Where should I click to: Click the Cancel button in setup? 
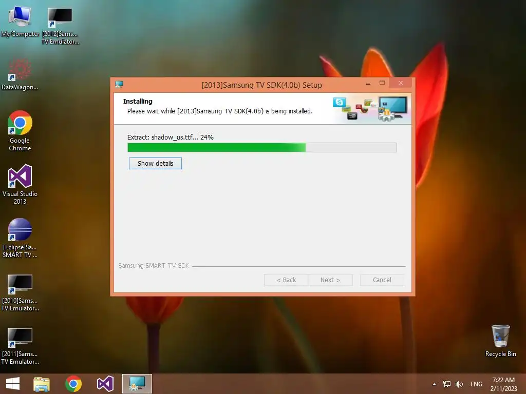pos(382,280)
